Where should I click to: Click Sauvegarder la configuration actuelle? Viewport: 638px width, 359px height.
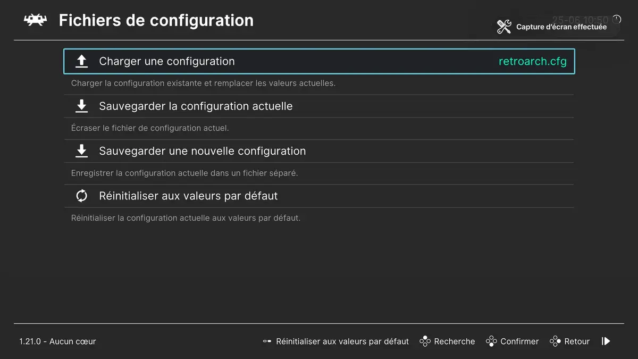(196, 105)
